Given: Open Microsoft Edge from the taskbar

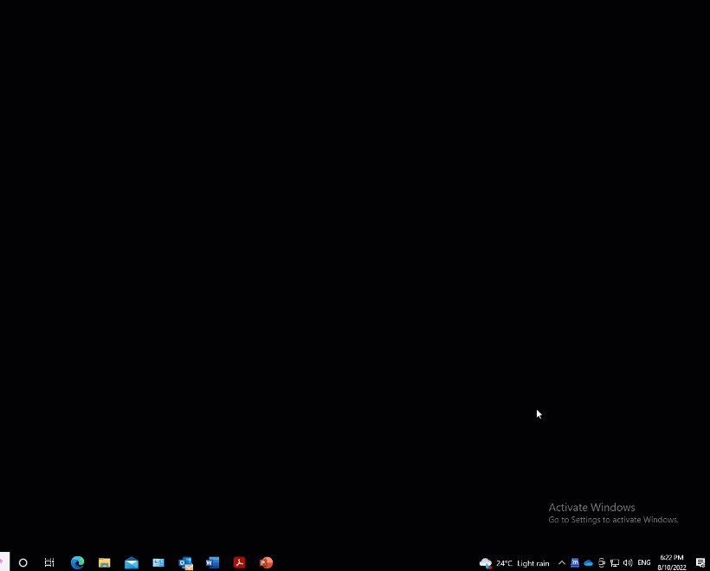Looking at the screenshot, I should pyautogui.click(x=77, y=562).
